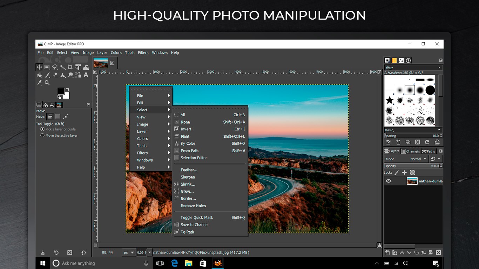The width and height of the screenshot is (479, 269).
Task: Hide the nathan-dumla layer with eye icon
Action: [389, 181]
